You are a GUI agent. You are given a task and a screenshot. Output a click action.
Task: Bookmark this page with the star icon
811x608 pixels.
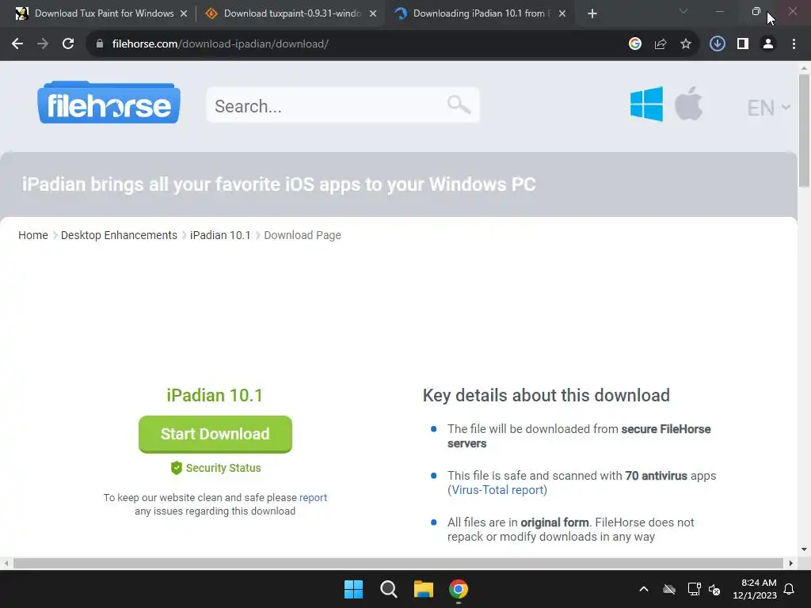[686, 44]
